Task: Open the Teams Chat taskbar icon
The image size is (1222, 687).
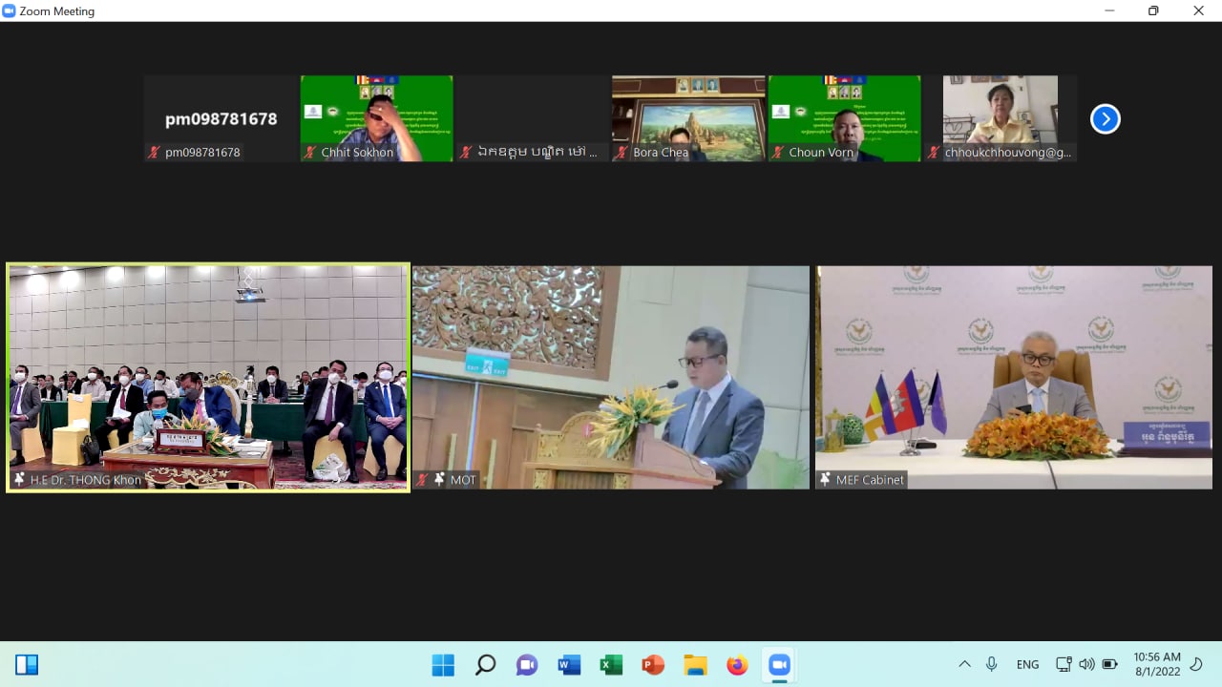Action: pyautogui.click(x=527, y=665)
